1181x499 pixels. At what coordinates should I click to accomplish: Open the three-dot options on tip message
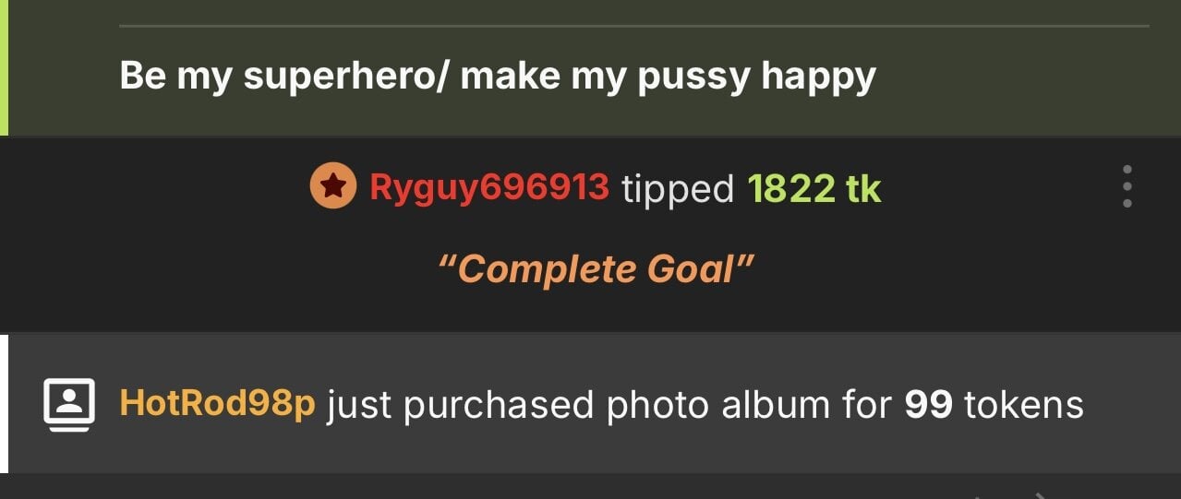(x=1127, y=187)
